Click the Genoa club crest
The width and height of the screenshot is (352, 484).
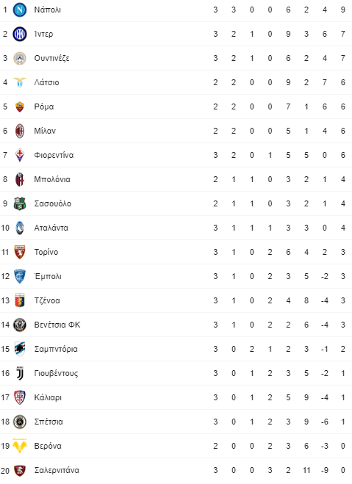[x=20, y=300]
